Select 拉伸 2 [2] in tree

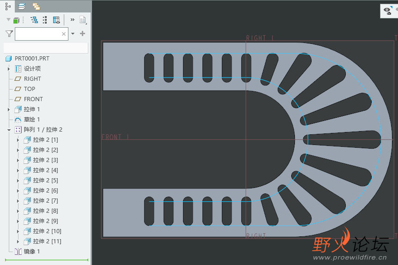pyautogui.click(x=45, y=150)
